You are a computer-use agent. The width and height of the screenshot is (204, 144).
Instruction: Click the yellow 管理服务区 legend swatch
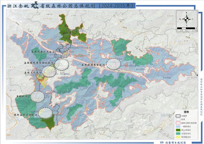[x=178, y=137]
